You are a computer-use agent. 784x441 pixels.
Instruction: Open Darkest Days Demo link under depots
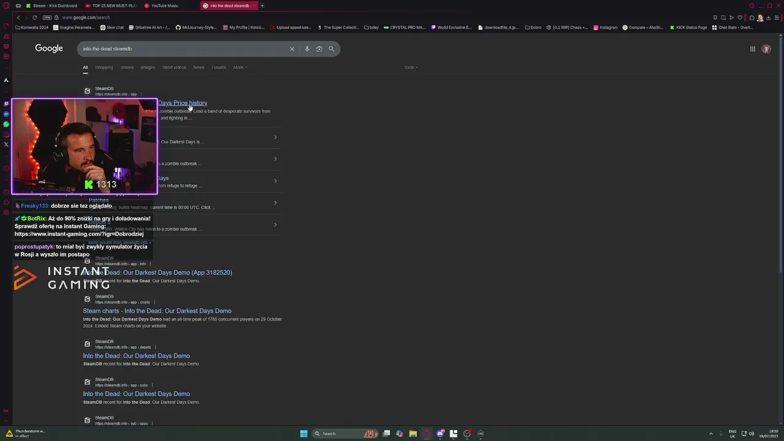[x=137, y=356]
